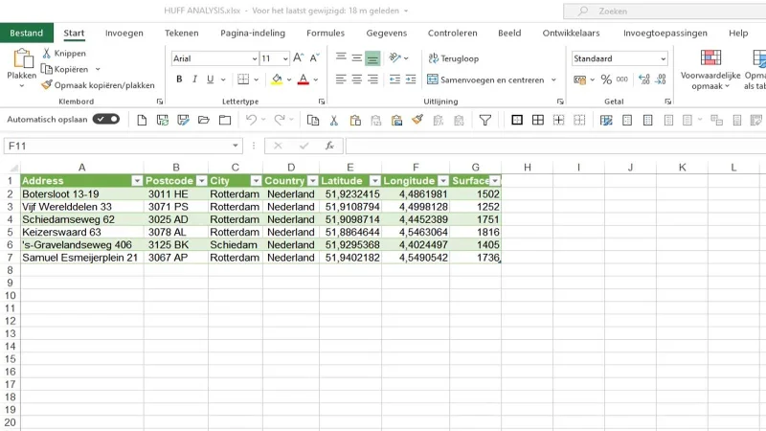Undo last action in quick toolbar
766x431 pixels.
click(x=251, y=120)
